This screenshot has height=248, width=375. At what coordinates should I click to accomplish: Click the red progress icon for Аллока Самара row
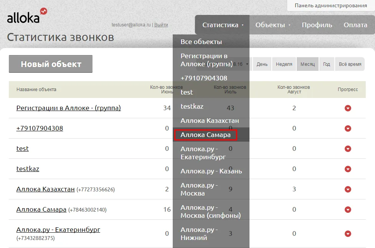tap(348, 210)
